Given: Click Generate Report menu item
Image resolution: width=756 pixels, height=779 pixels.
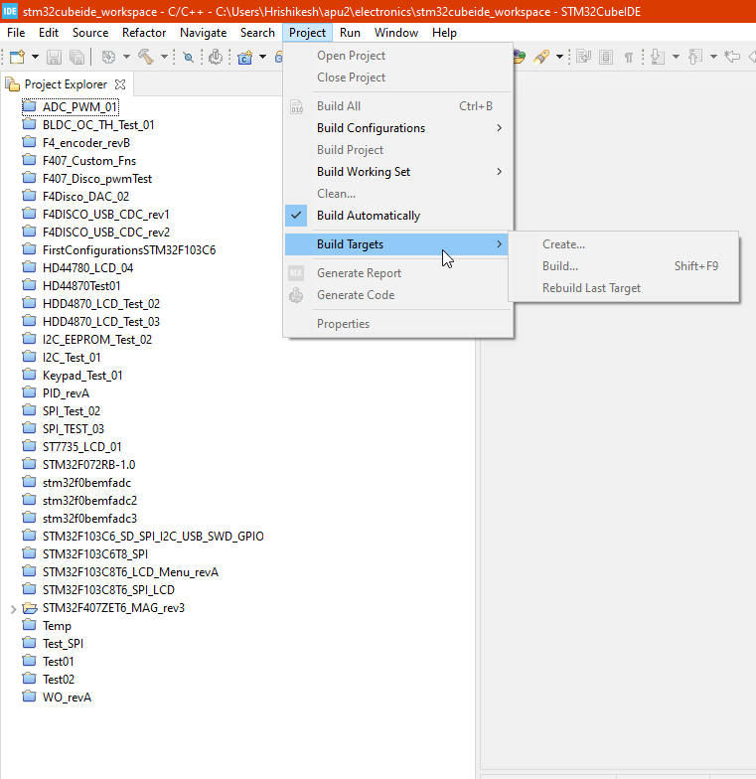Looking at the screenshot, I should tap(398, 273).
